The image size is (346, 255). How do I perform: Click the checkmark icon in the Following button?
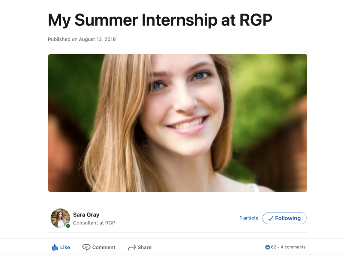(270, 219)
